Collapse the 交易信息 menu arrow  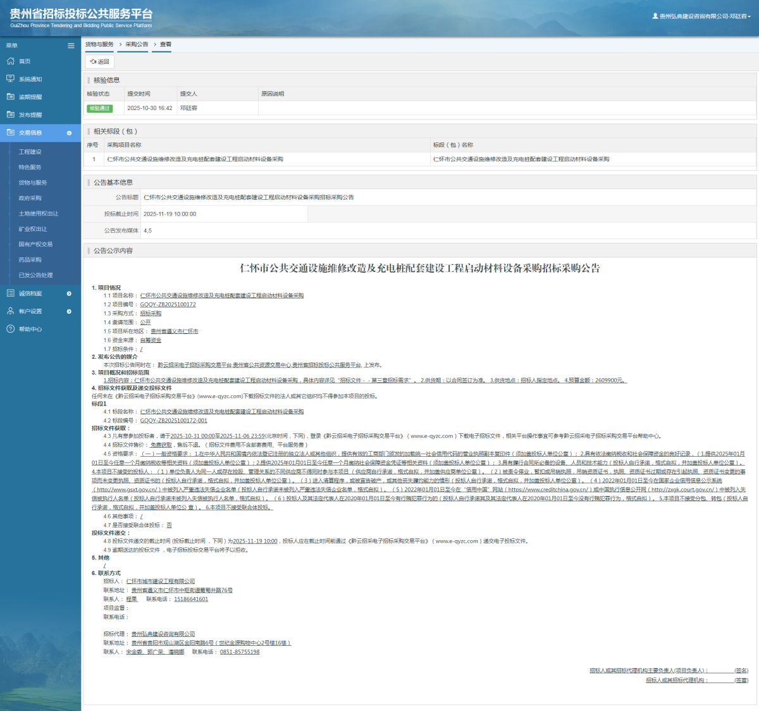69,133
